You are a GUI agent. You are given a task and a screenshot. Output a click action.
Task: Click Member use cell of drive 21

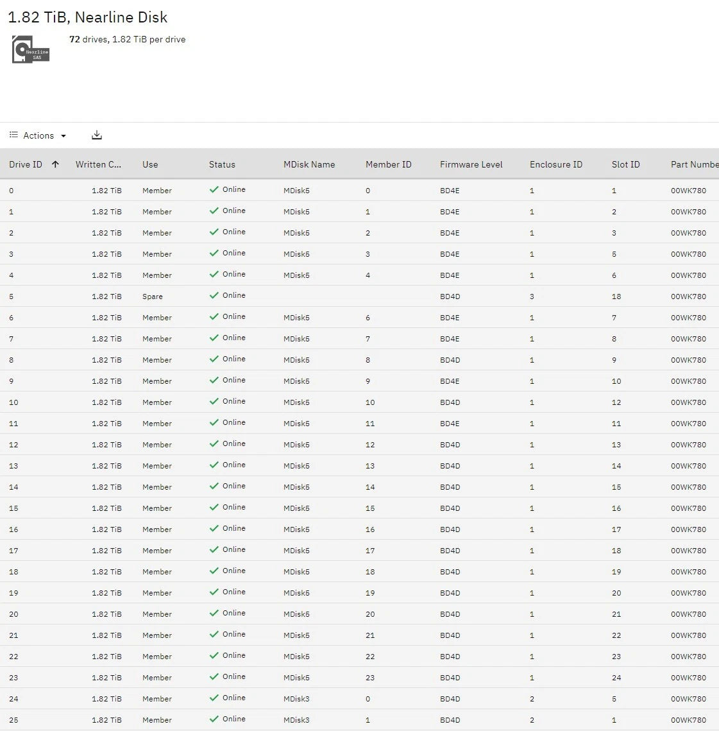point(157,635)
